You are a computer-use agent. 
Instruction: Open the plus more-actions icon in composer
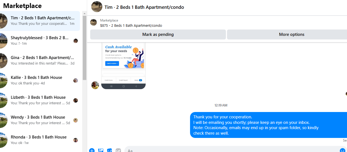[92, 150]
